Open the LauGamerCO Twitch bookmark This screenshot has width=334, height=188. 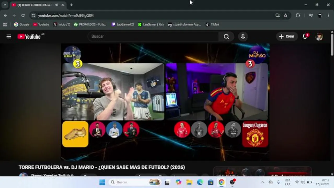[123, 25]
